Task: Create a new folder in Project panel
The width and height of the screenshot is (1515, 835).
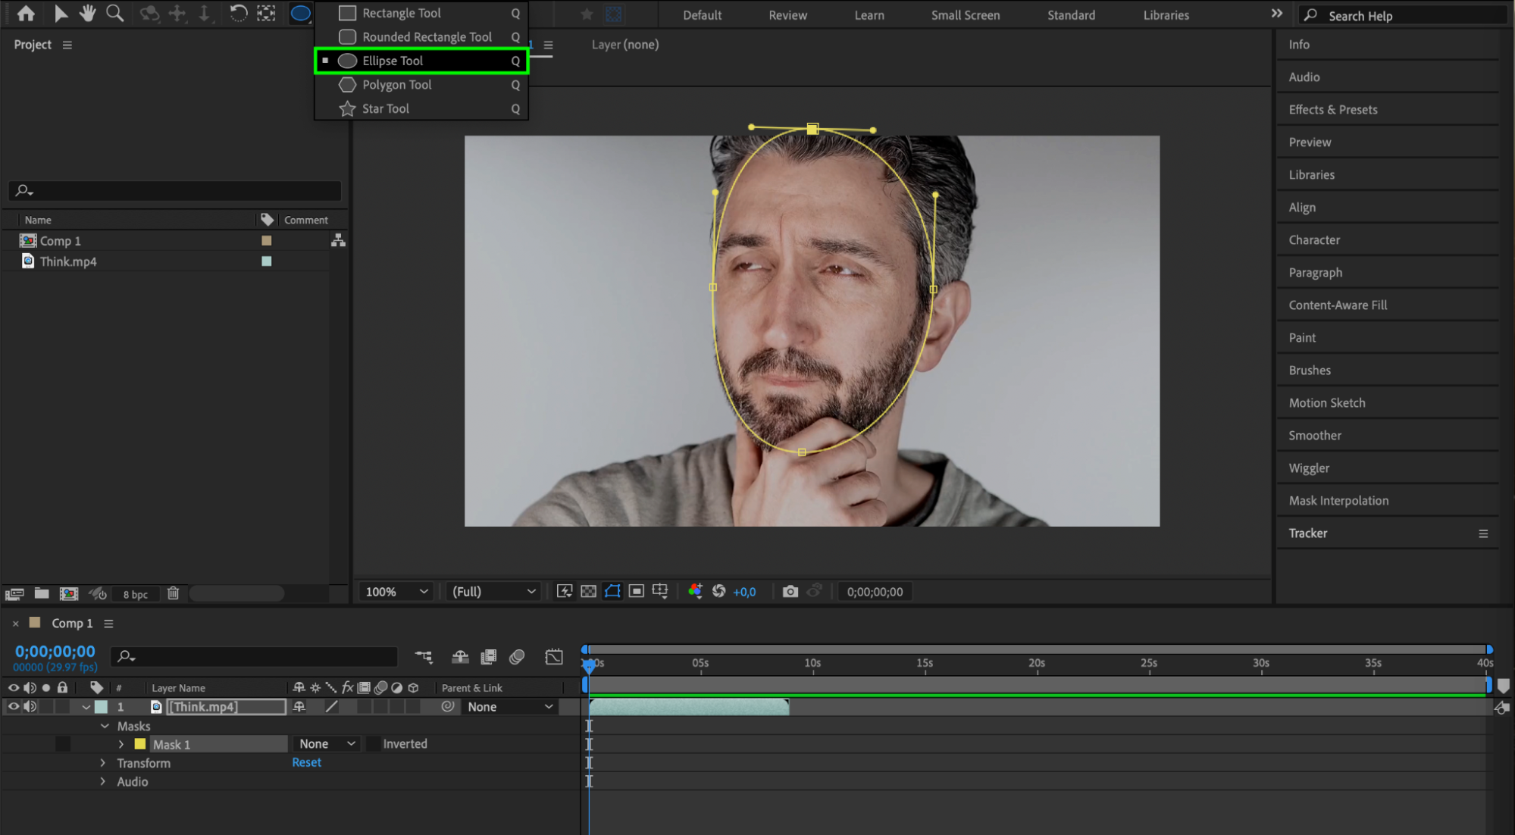Action: [42, 593]
